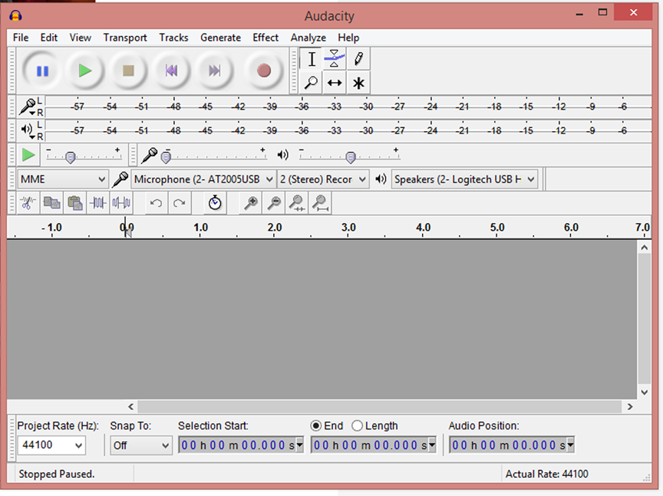Open the Tracks menu

coord(173,38)
